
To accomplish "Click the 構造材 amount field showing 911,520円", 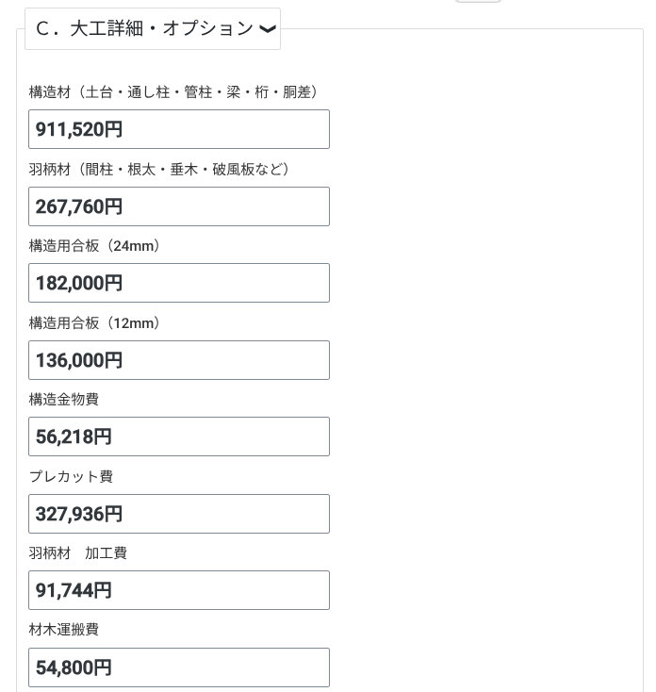I will (x=179, y=129).
